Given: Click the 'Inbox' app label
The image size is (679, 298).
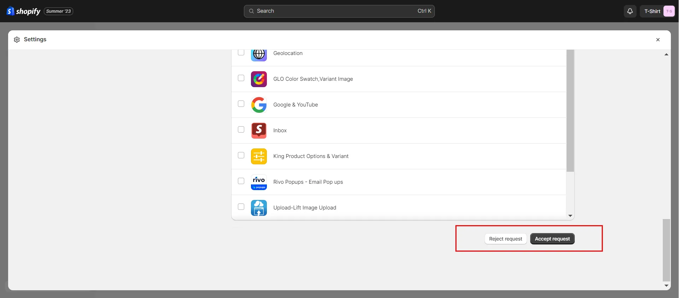Looking at the screenshot, I should [280, 130].
